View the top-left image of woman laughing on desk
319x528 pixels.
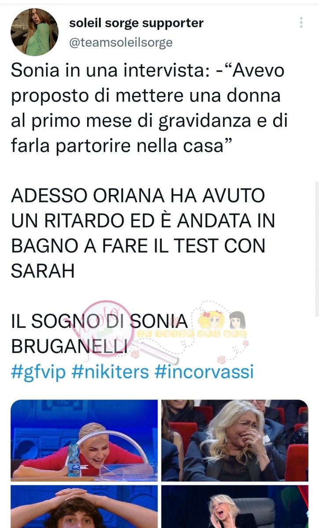pyautogui.click(x=84, y=440)
